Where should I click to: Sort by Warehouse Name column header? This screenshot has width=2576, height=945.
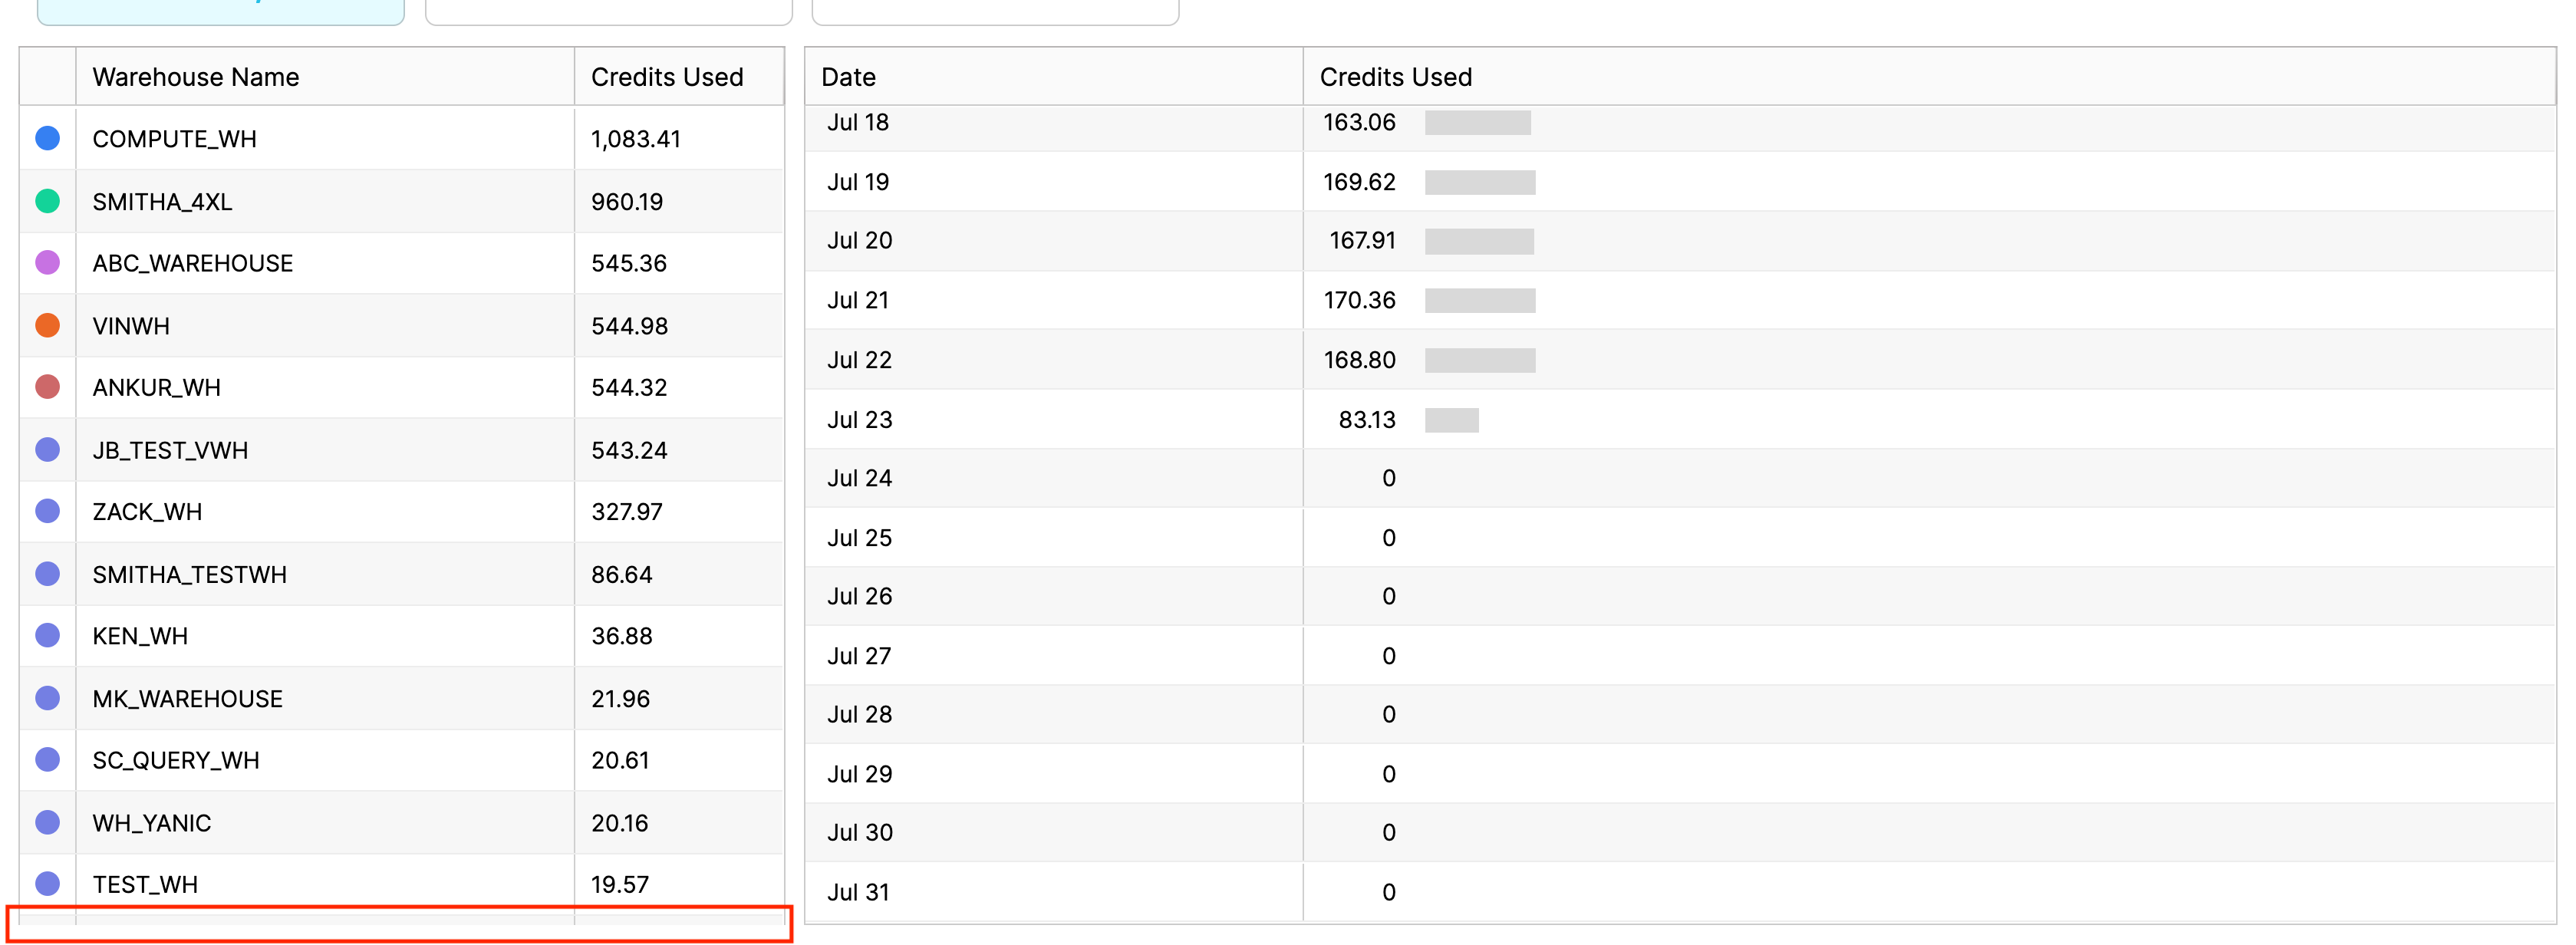click(196, 77)
